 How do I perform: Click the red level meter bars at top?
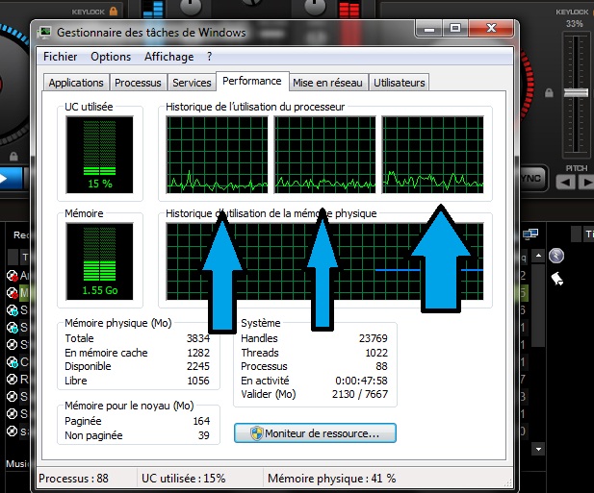click(x=349, y=9)
